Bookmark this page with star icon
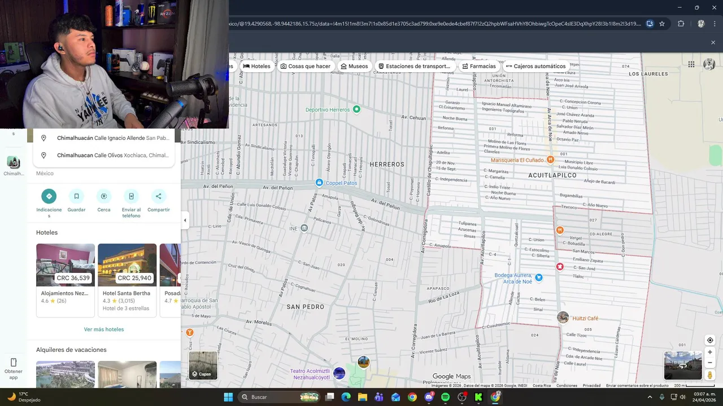723x406 pixels. 662,24
